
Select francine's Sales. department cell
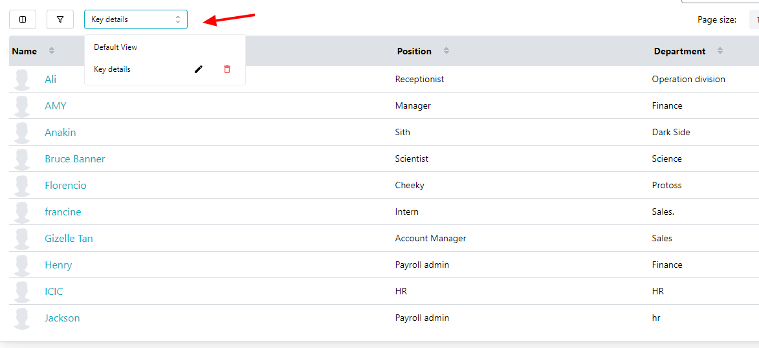tap(663, 212)
